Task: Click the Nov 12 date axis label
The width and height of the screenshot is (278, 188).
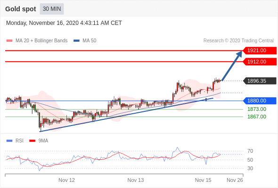Action: 66,180
